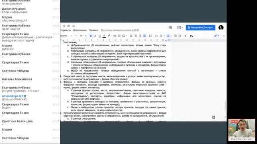Select the 'Дизайн/планирование - реализация' message
This screenshot has width=257, height=144.
pos(28,39)
